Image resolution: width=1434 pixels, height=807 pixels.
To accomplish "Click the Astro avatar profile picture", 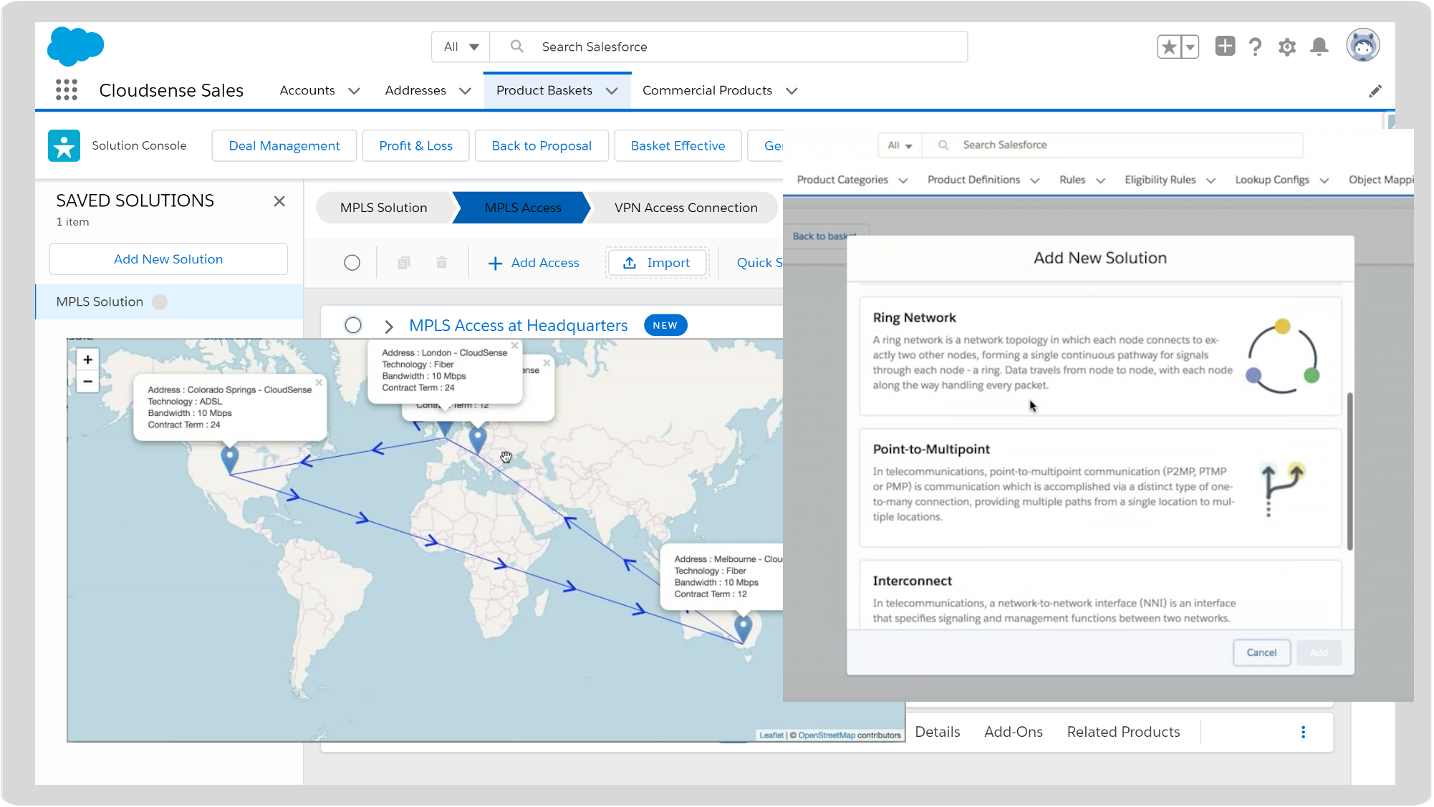I will (1362, 44).
